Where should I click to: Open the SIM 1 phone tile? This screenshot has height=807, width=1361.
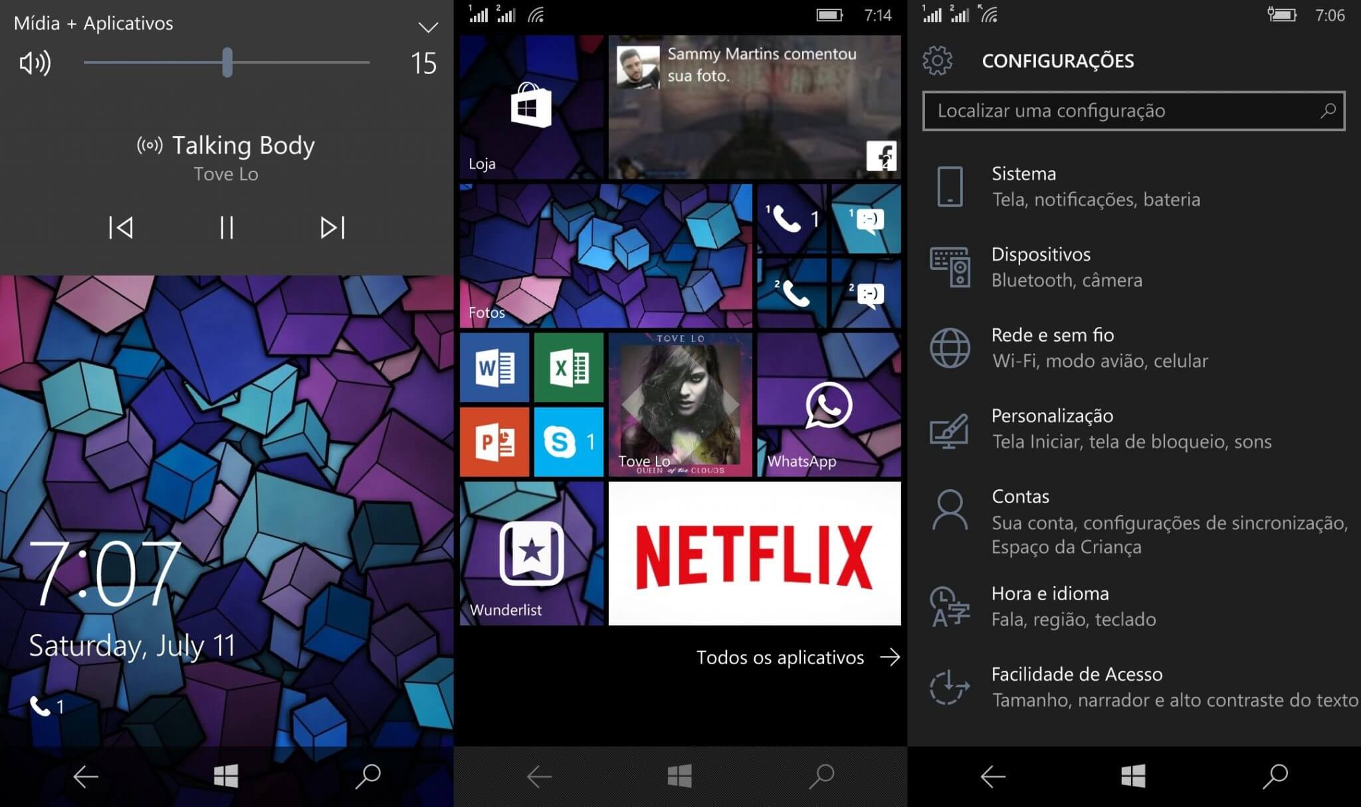pyautogui.click(x=791, y=219)
